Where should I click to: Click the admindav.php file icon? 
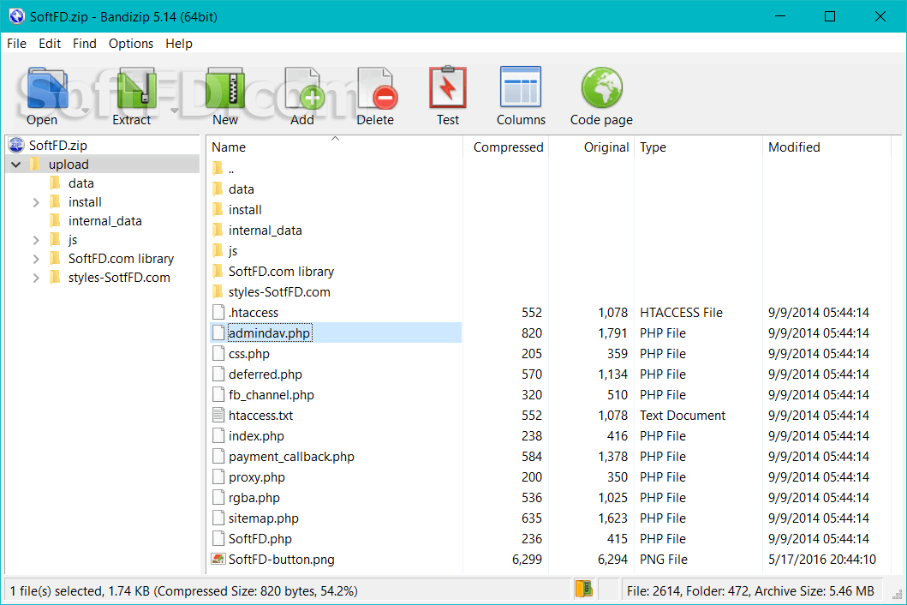[x=218, y=332]
